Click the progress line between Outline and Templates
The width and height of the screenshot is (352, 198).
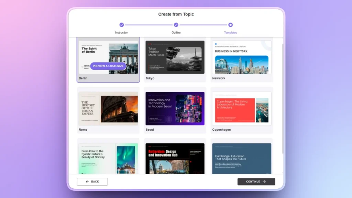203,25
